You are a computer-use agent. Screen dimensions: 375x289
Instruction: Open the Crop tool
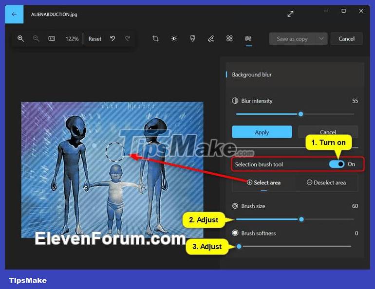coord(155,38)
